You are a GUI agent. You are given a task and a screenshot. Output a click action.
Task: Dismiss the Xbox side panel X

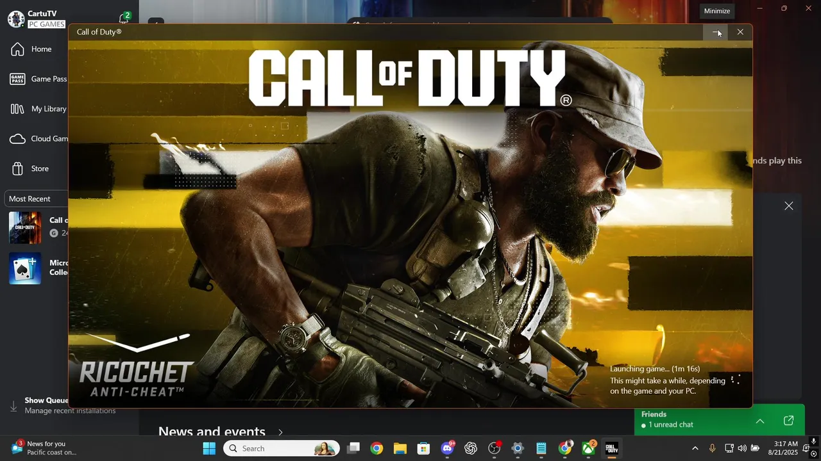[x=789, y=206]
